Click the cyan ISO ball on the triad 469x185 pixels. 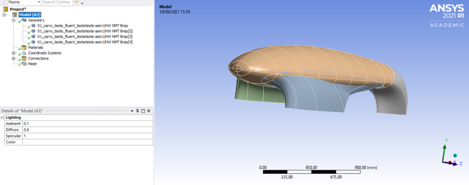pos(455,155)
